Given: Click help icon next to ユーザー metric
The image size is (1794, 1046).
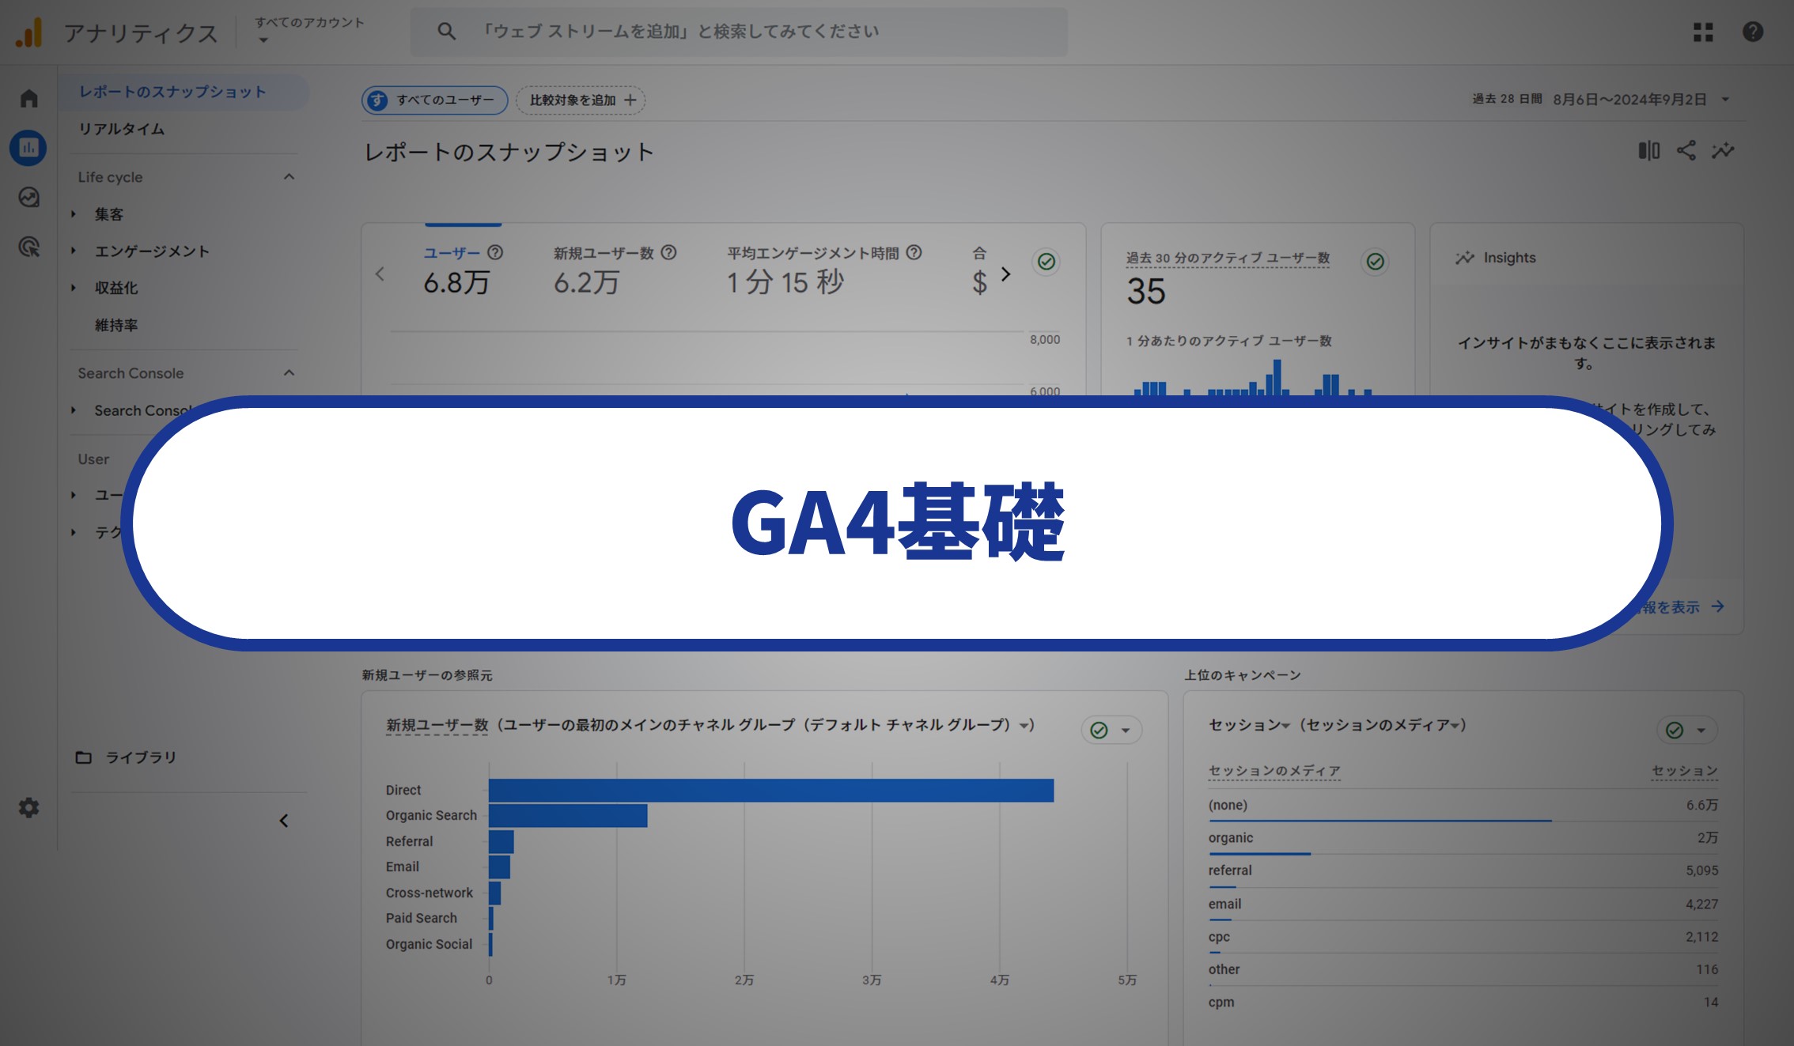Looking at the screenshot, I should (x=495, y=252).
